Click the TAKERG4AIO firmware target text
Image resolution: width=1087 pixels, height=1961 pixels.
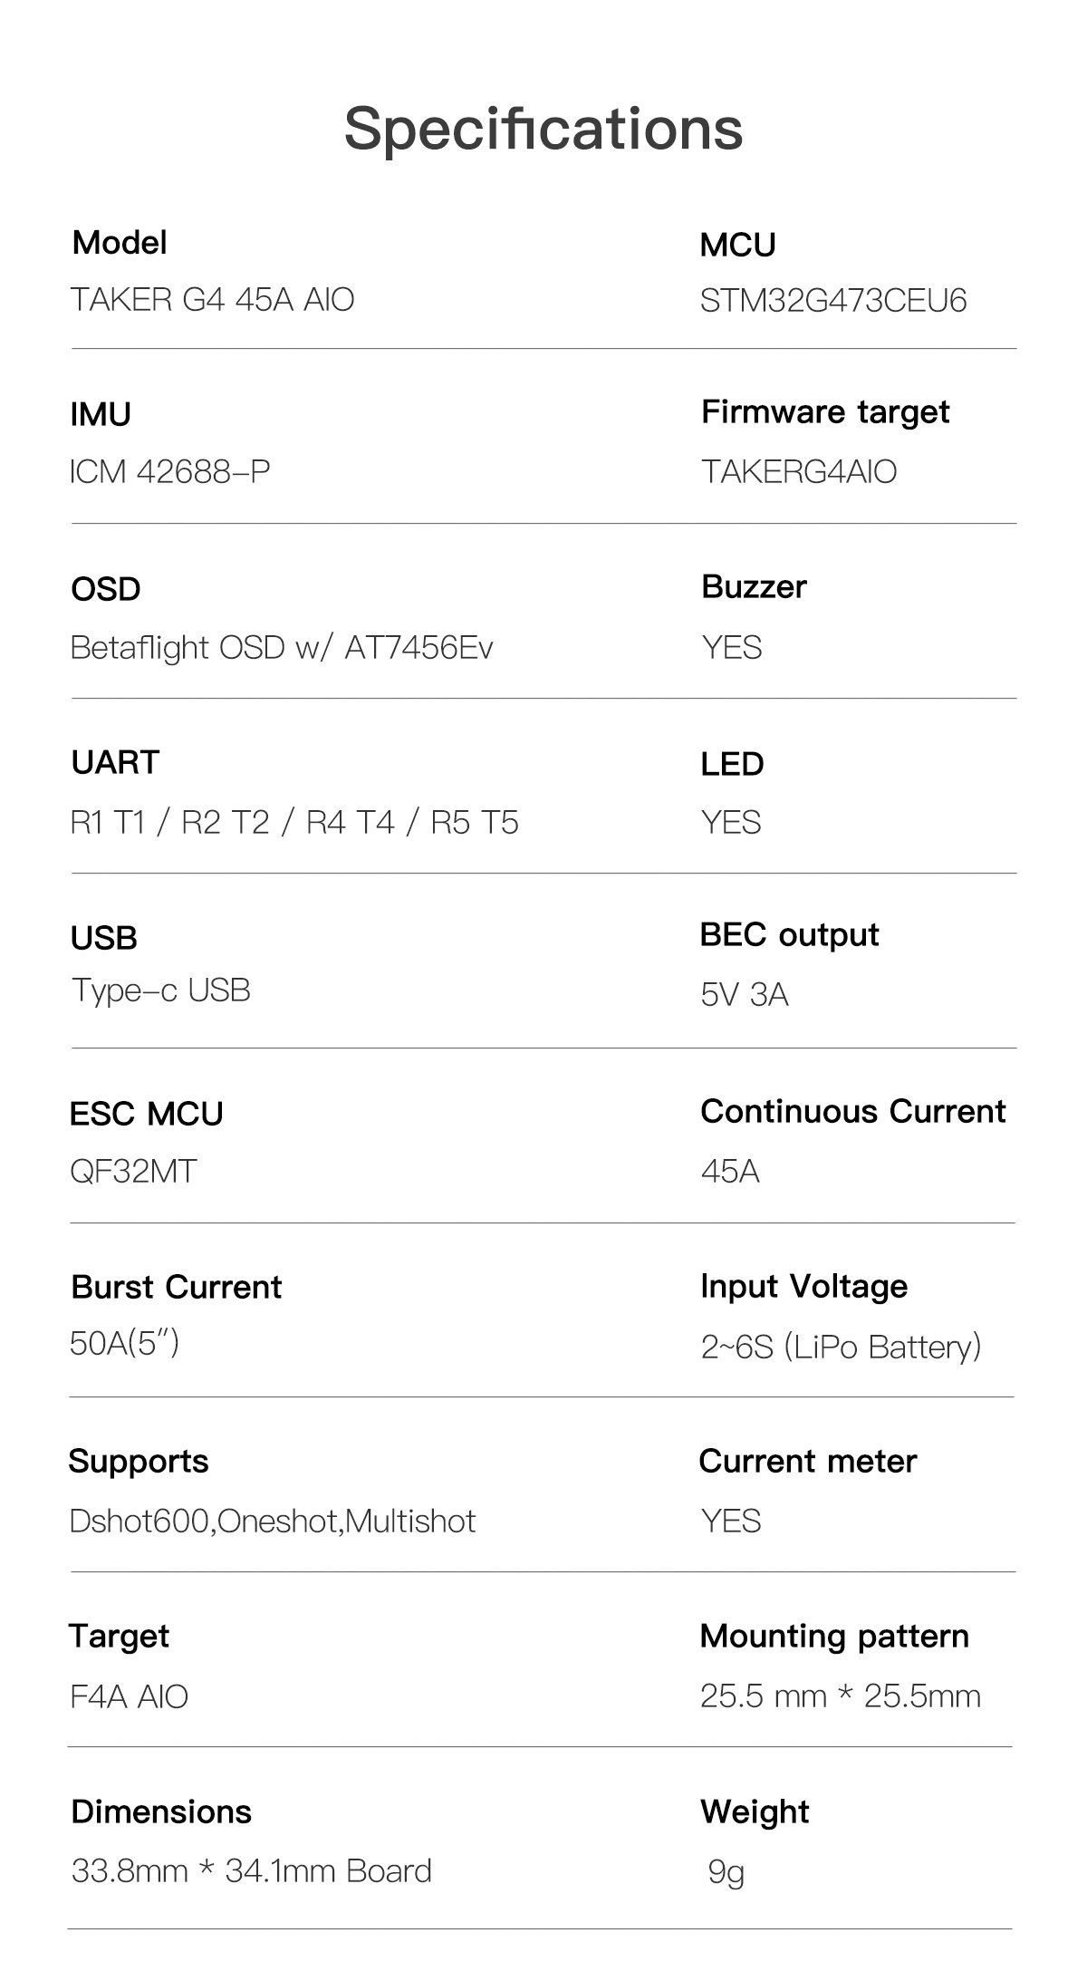pyautogui.click(x=799, y=471)
